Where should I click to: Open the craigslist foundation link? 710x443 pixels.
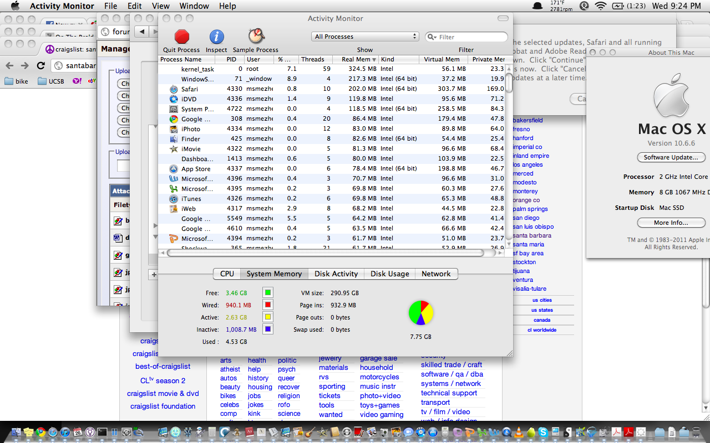[x=163, y=406]
